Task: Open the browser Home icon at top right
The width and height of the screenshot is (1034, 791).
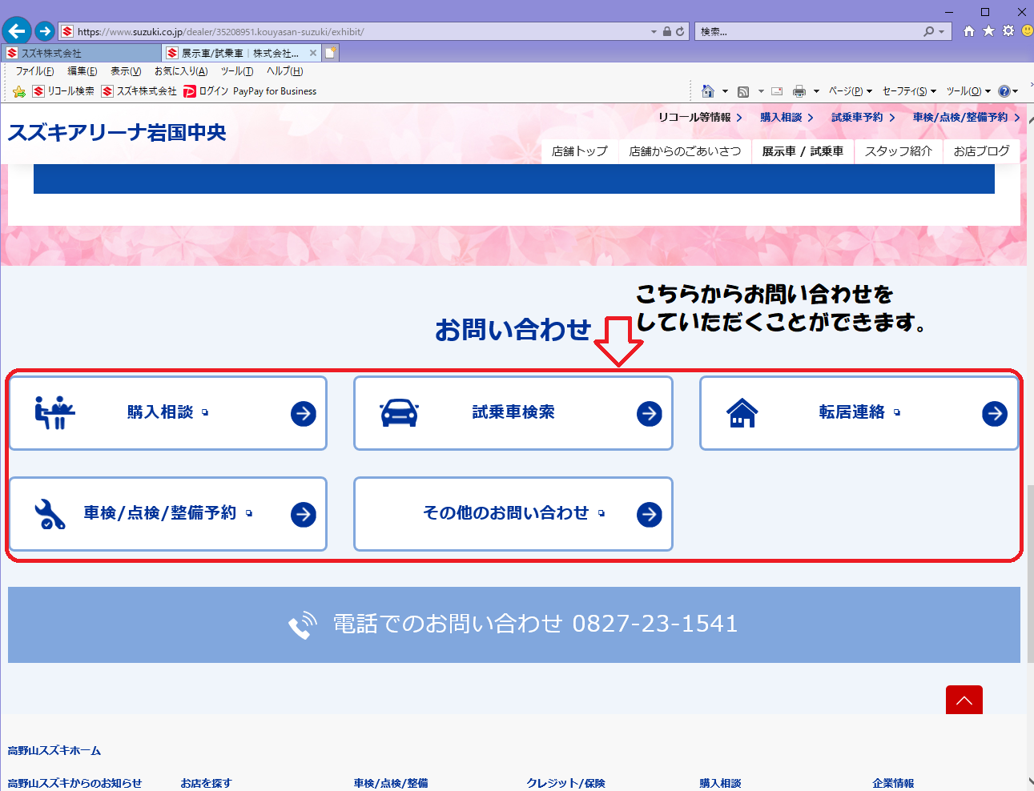Action: (x=969, y=31)
